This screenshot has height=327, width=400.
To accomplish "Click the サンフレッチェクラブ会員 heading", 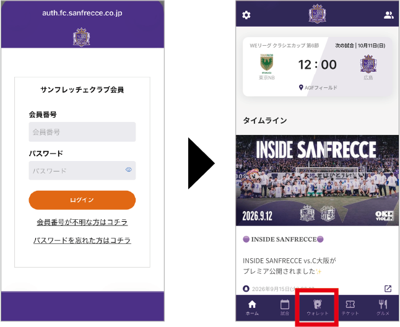I will tap(82, 90).
